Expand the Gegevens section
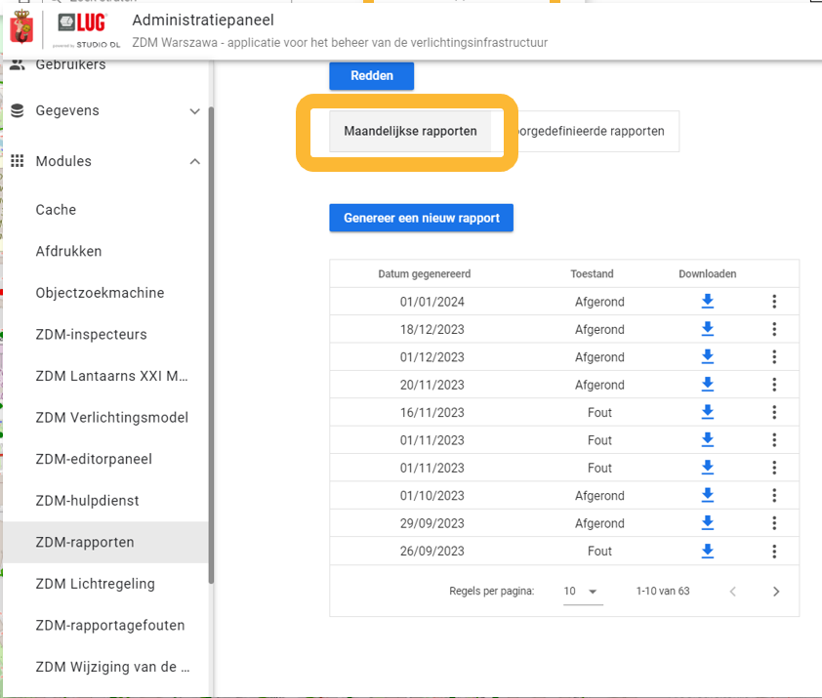Viewport: 822px width, 698px height. point(194,111)
